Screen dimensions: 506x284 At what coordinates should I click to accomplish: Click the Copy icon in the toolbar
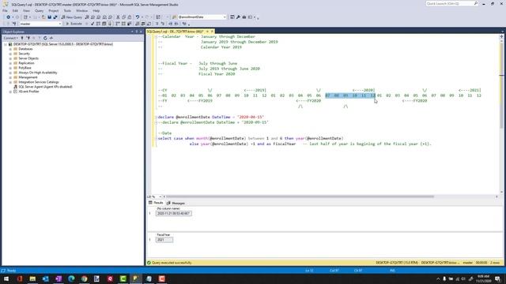(x=124, y=17)
